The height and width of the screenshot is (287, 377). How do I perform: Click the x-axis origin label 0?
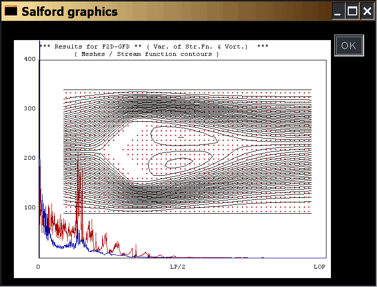(38, 267)
